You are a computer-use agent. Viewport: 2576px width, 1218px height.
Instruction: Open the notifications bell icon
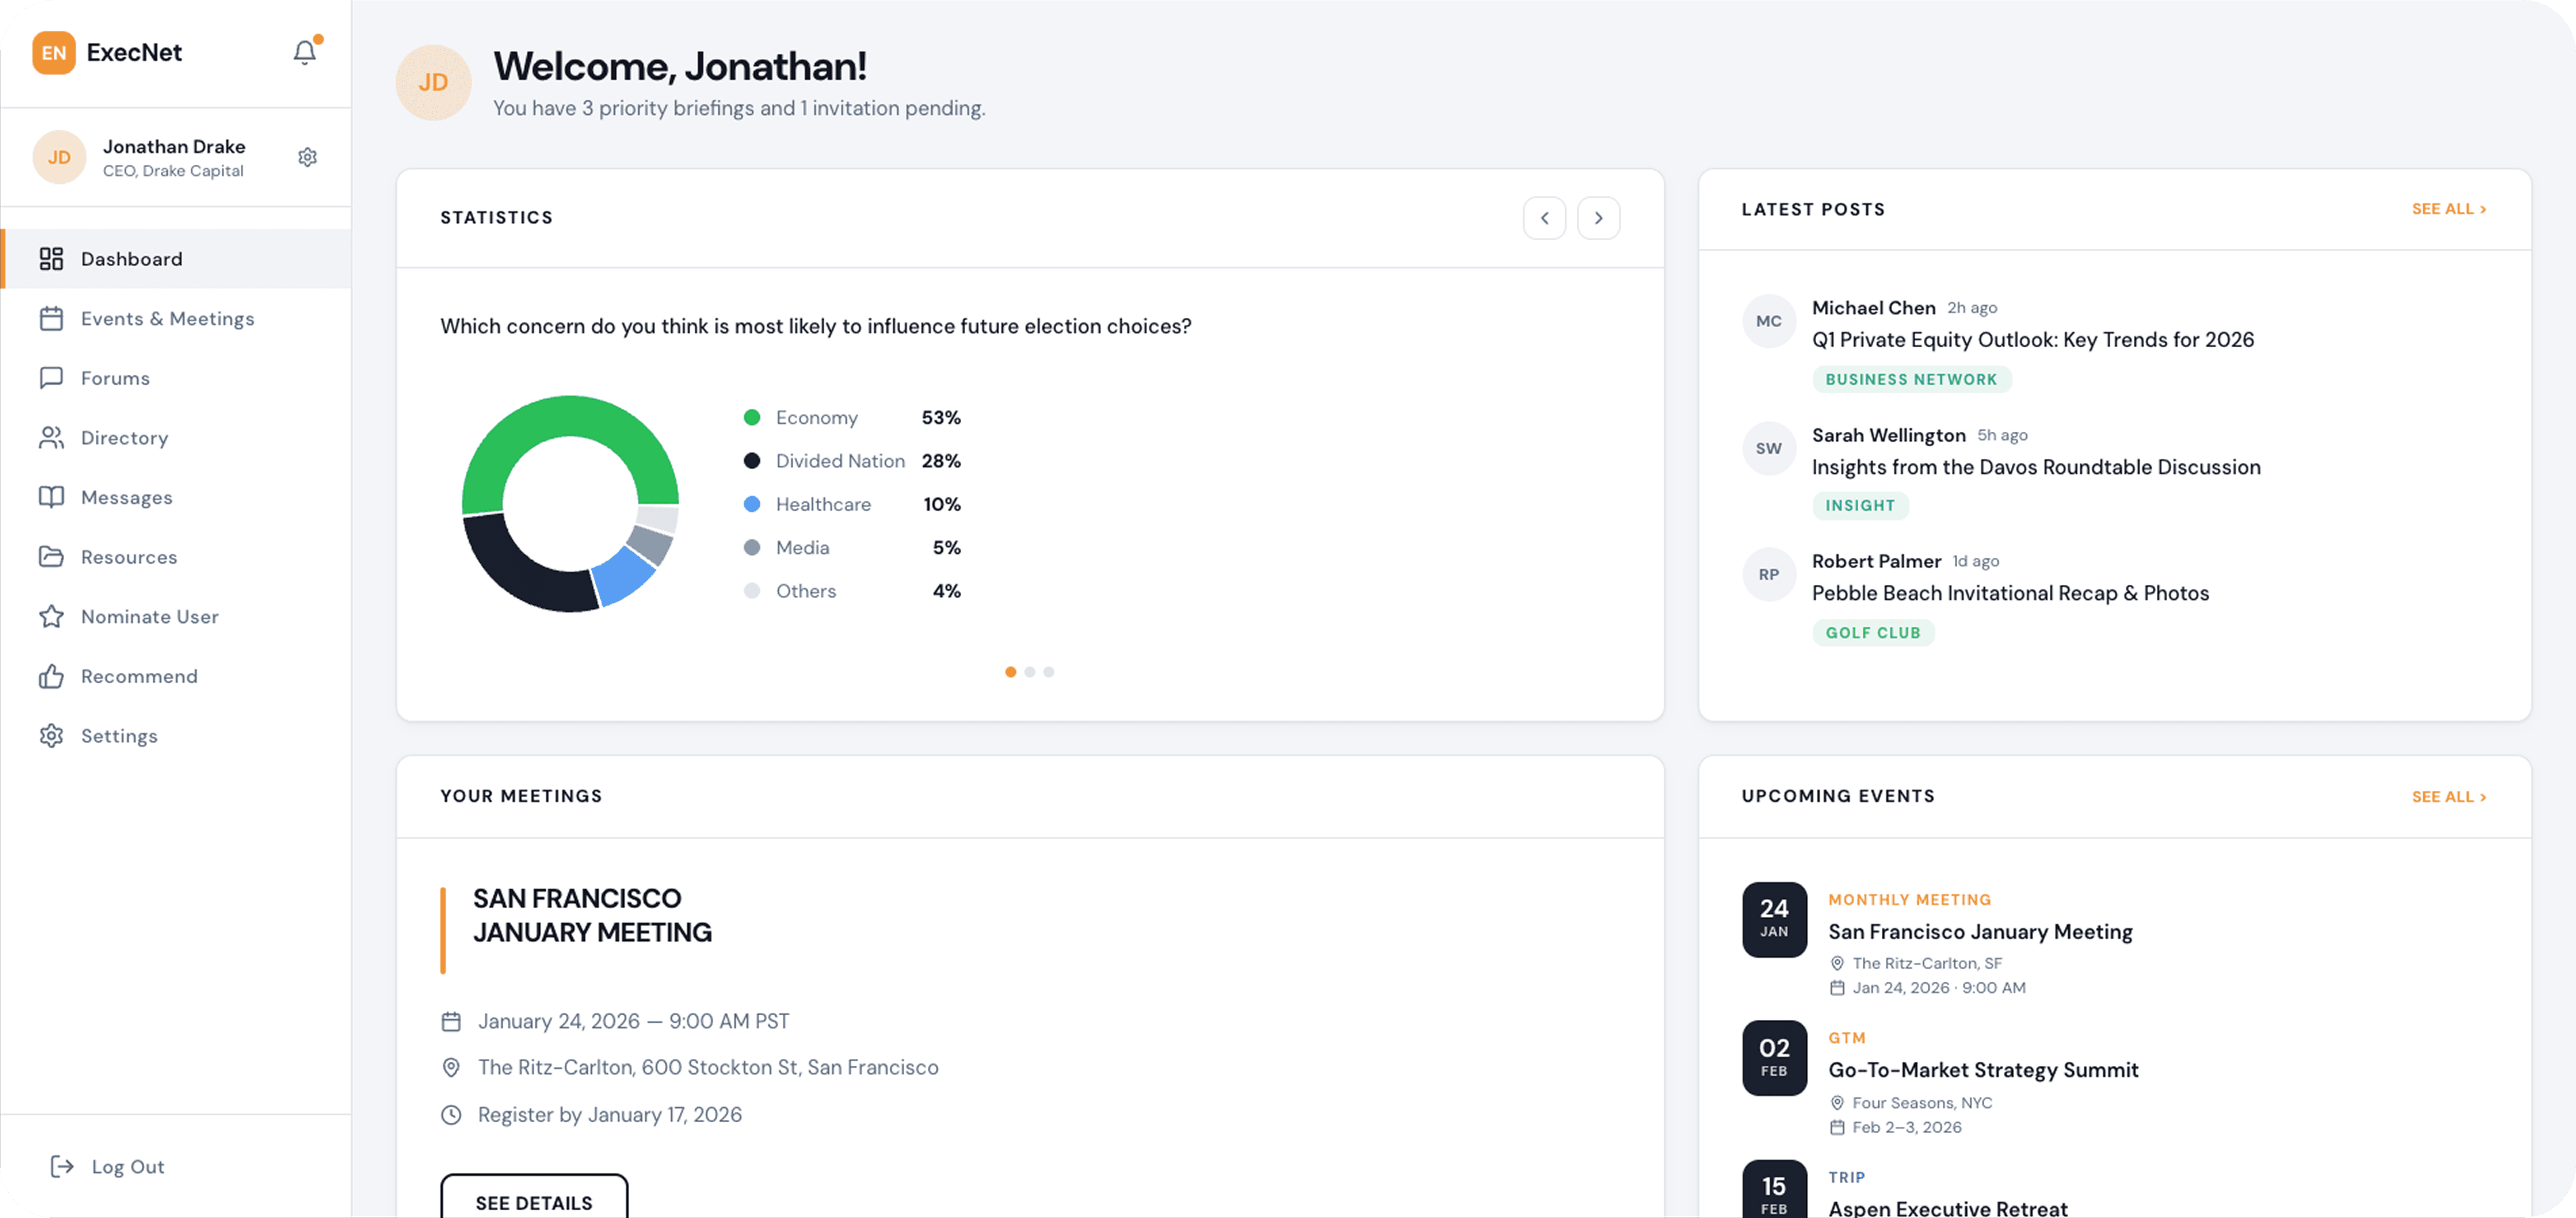(304, 52)
